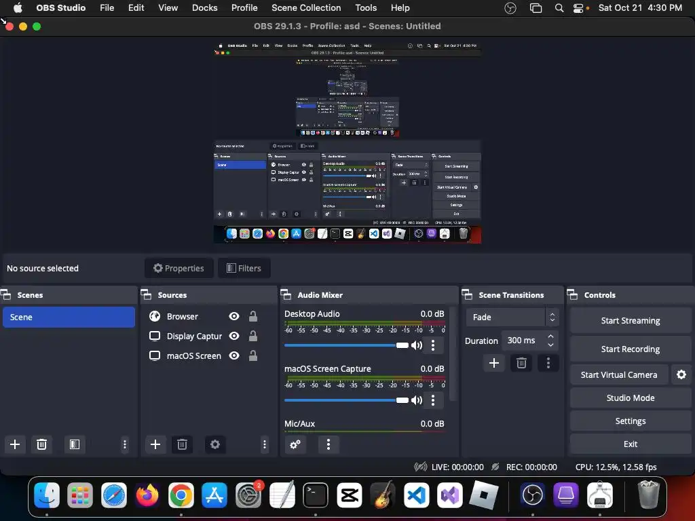Toggle visibility of macOS Screen source

click(x=234, y=355)
